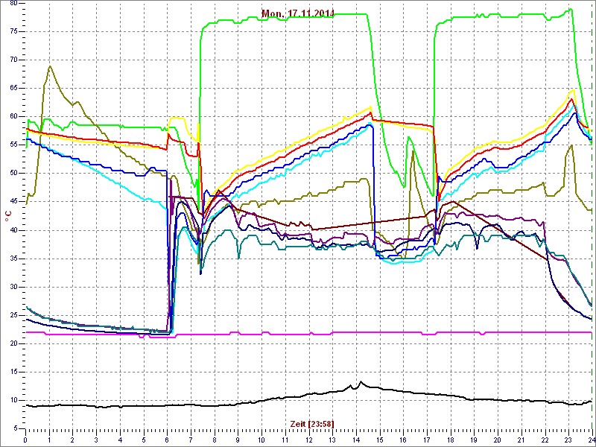The height and width of the screenshot is (447, 596).
Task: Click hour 10 on the time axis
Action: (261, 440)
